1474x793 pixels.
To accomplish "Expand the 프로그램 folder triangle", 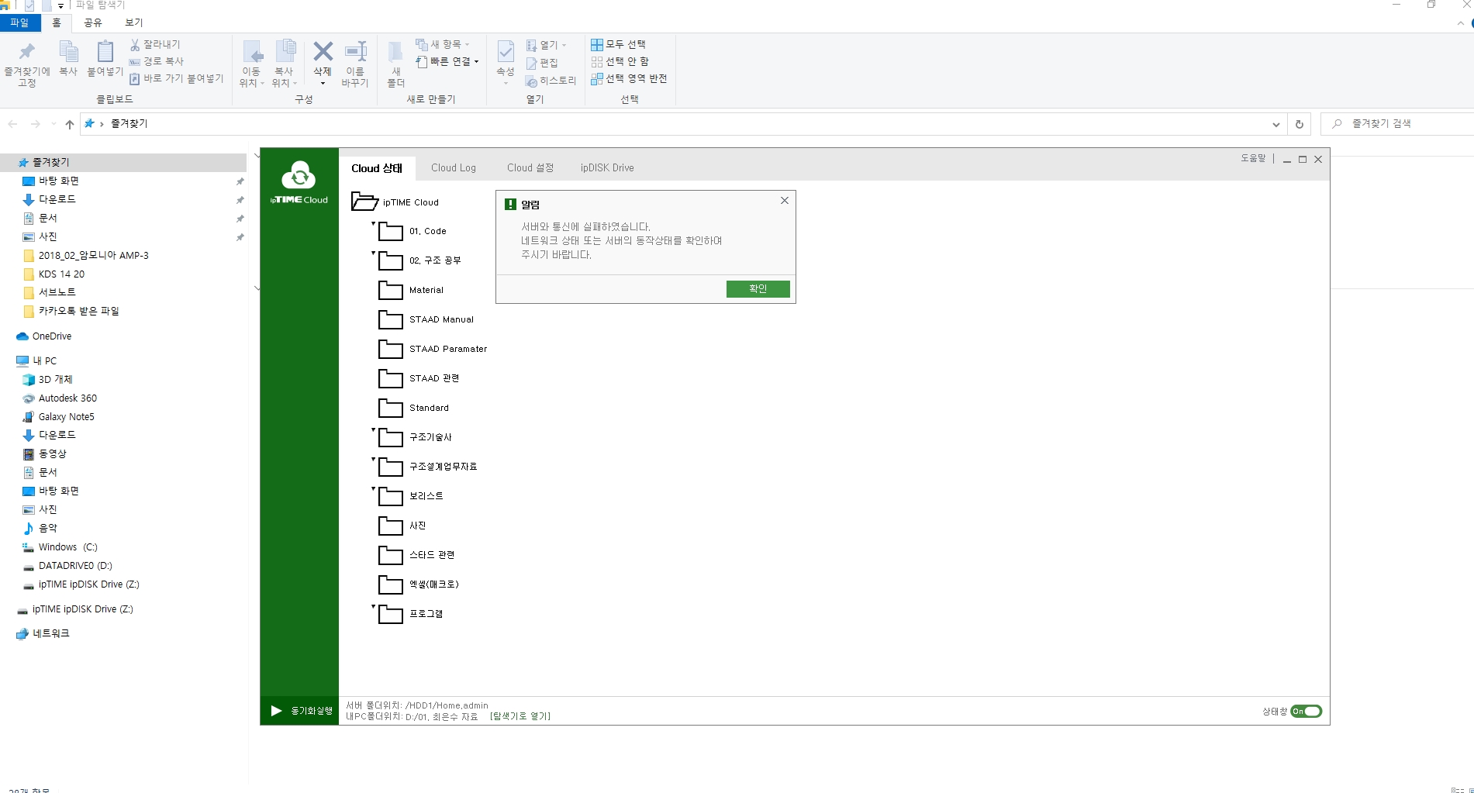I will (x=373, y=606).
